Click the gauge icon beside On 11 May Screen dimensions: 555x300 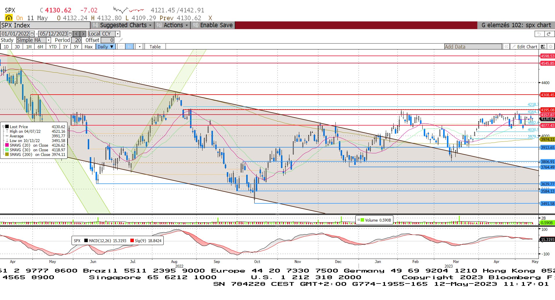[9, 18]
